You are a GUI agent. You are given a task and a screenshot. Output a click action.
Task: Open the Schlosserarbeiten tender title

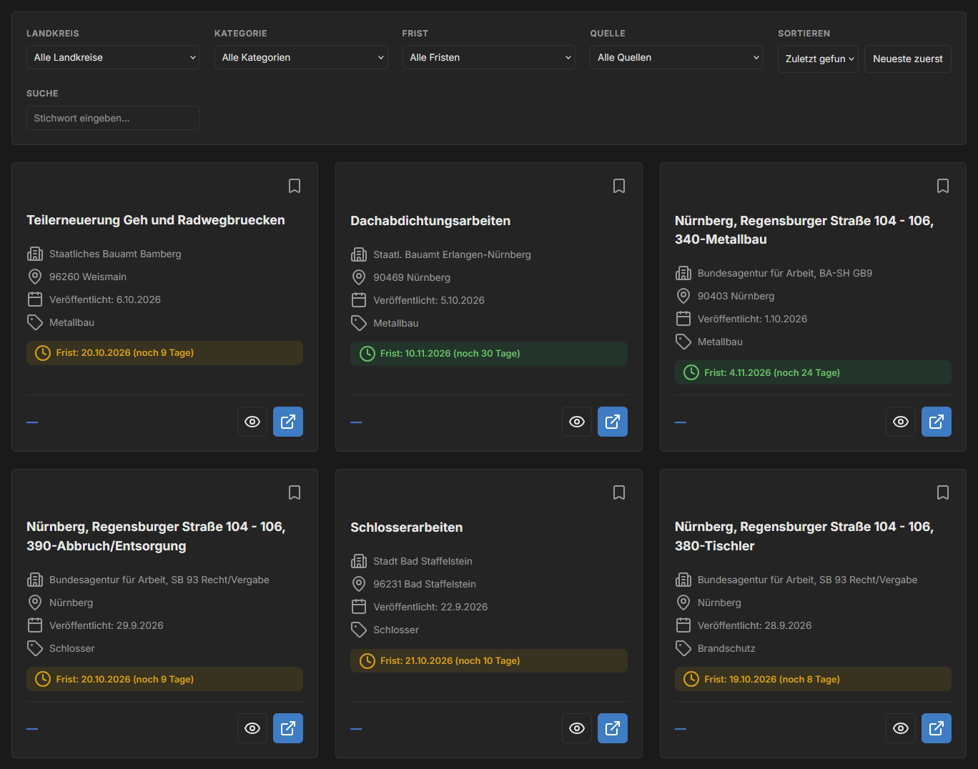407,527
